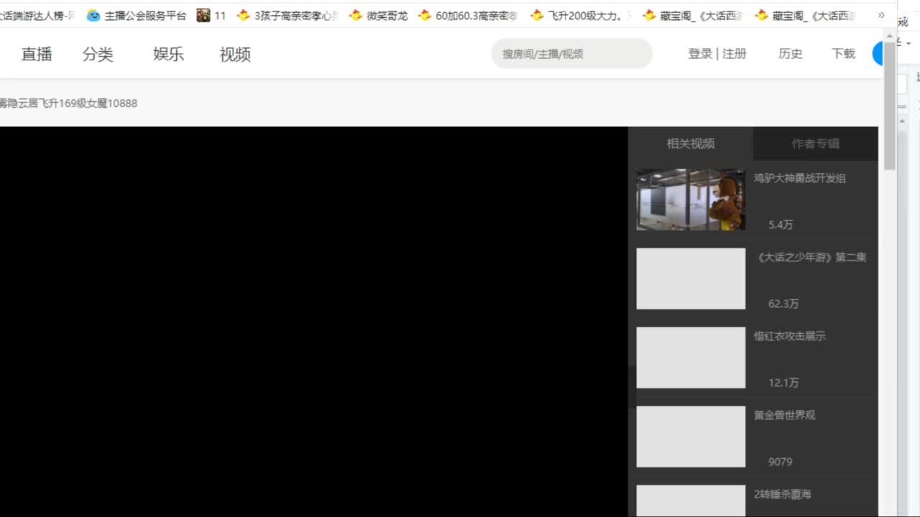Open the 微笑哥龙 bookmark
The height and width of the screenshot is (517, 920).
point(379,15)
